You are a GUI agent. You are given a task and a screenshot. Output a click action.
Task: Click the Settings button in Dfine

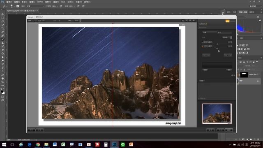coord(39,130)
